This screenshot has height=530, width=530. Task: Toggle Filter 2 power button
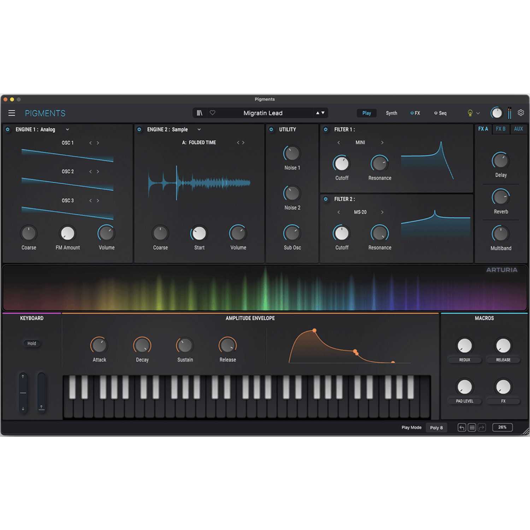[326, 199]
